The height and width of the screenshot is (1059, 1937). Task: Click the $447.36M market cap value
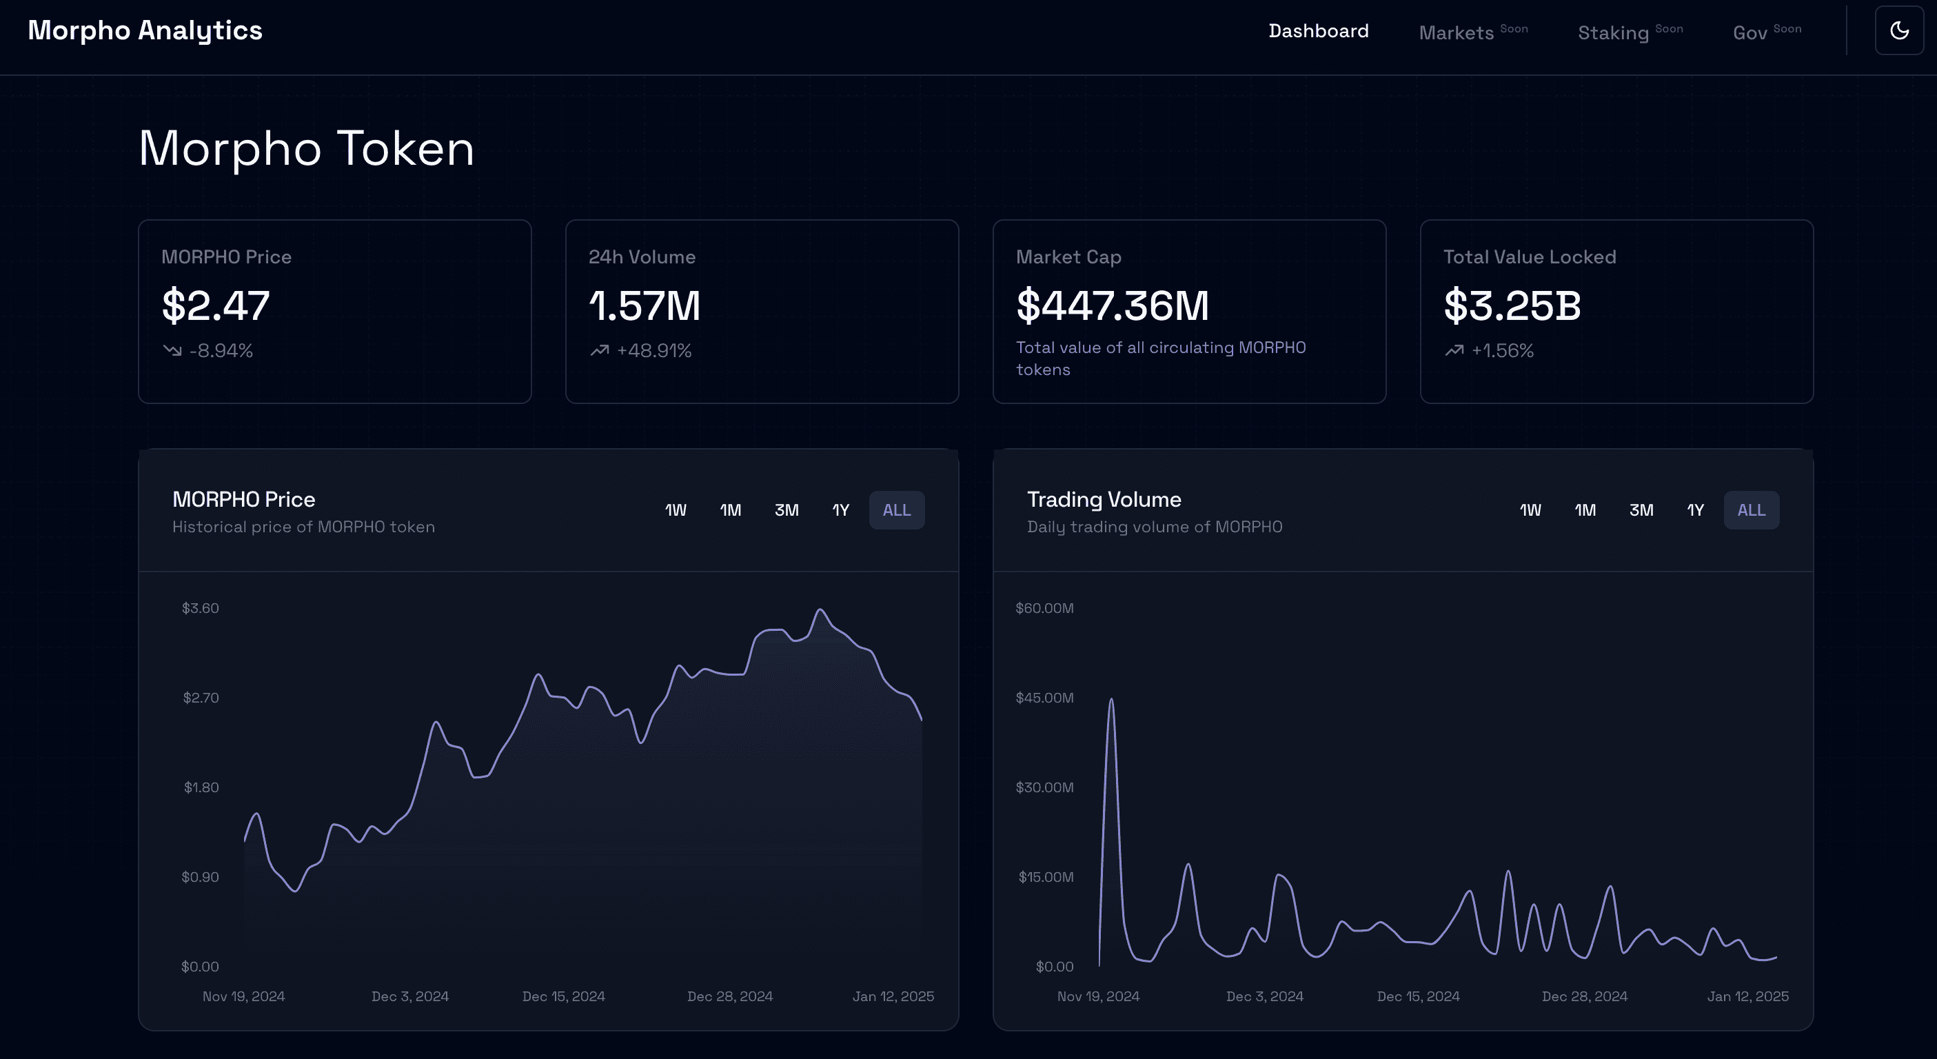click(x=1112, y=305)
